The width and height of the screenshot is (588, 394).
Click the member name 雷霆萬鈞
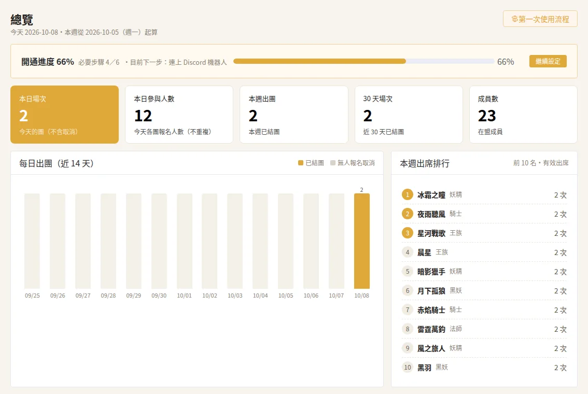431,329
